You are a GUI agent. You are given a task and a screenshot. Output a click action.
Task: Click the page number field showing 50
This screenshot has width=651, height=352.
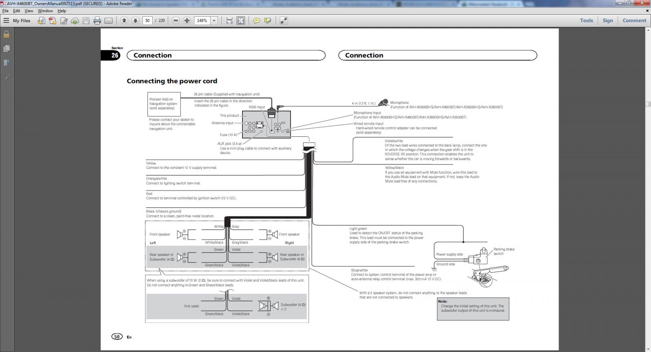(x=147, y=20)
